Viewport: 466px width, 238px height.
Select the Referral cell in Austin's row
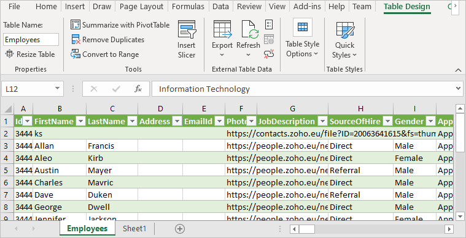[x=360, y=171]
